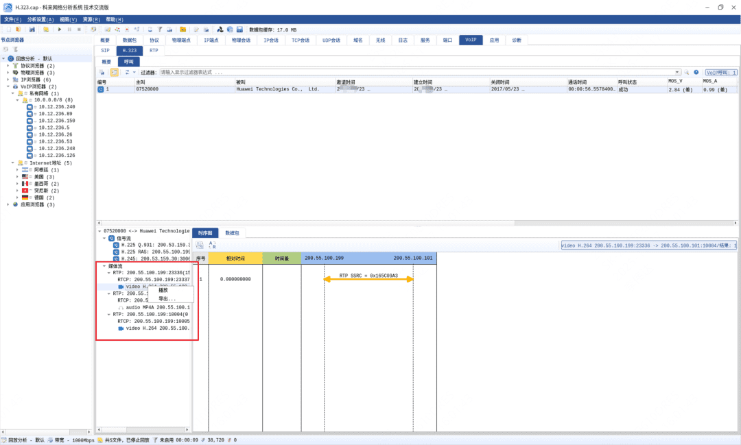
Task: Click the save icon in the main toolbar
Action: (x=32, y=29)
